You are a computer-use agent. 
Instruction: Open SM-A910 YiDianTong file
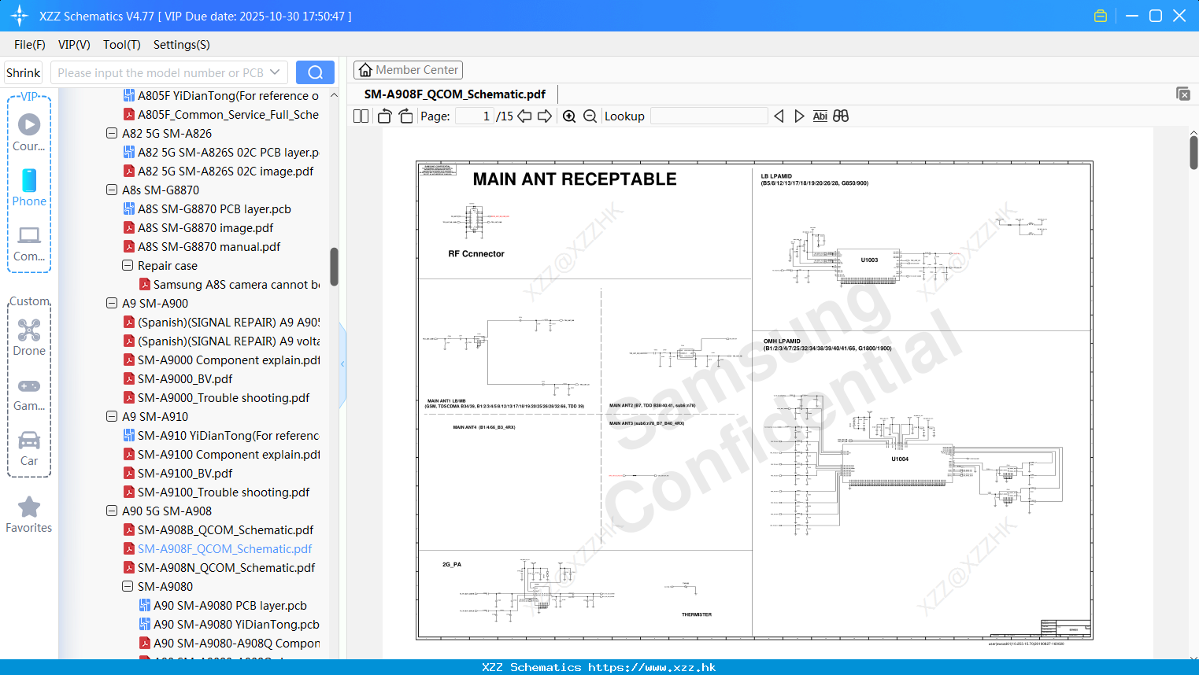221,435
